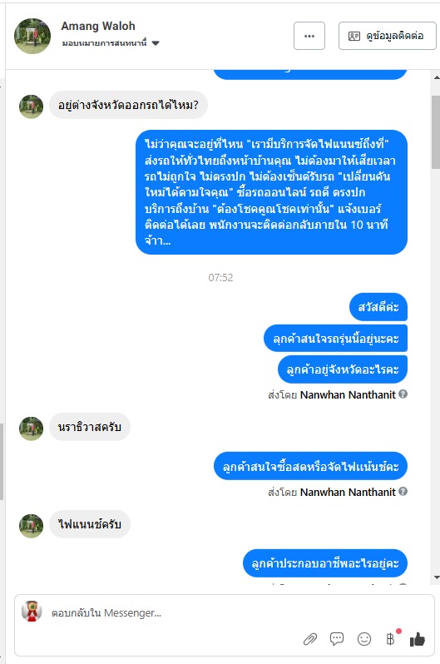Click the ดูข้อมูลติดต่อ contact info button
The width and height of the screenshot is (440, 664).
pyautogui.click(x=387, y=36)
